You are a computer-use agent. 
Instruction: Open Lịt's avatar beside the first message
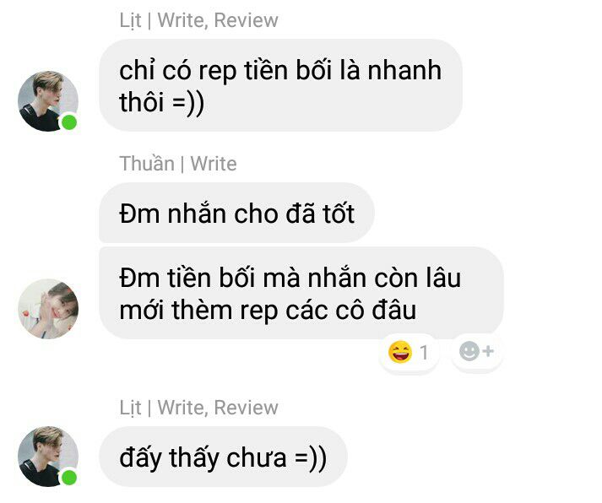pyautogui.click(x=48, y=101)
